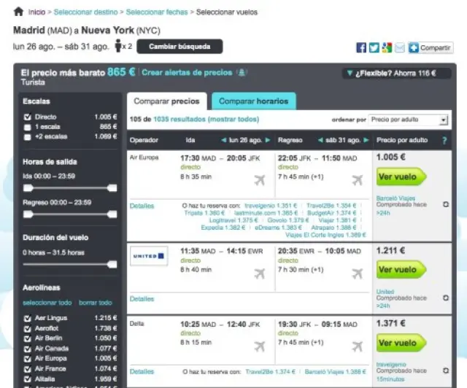Go to next return date arrow
Viewport: 467px width, 388px height.
pyautogui.click(x=366, y=139)
